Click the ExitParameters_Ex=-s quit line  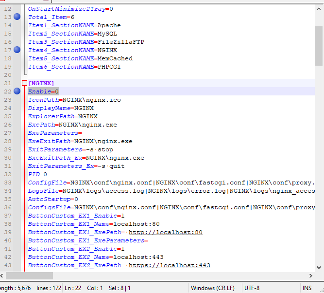[x=76, y=166]
